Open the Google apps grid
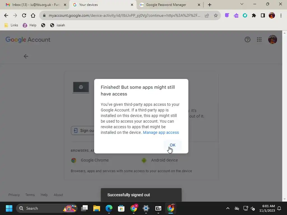The image size is (287, 215). click(259, 39)
